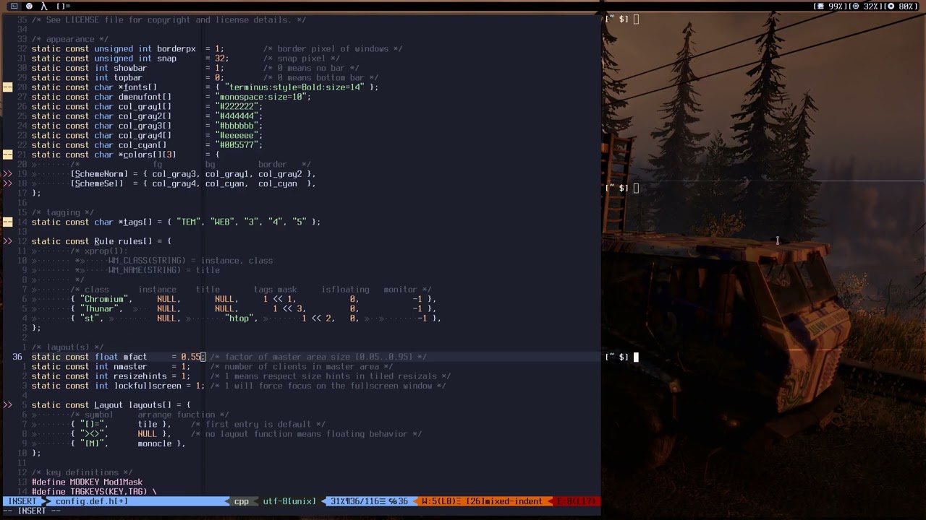Viewport: 926px width, 520px height.
Task: Click the monocle layout function name
Action: click(x=155, y=443)
